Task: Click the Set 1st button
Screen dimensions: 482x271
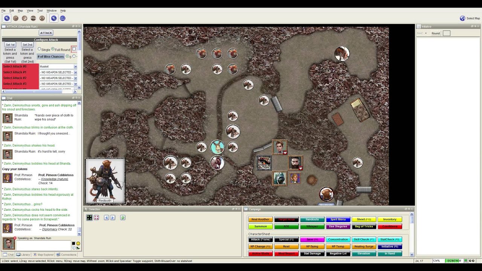Action: 10,45
